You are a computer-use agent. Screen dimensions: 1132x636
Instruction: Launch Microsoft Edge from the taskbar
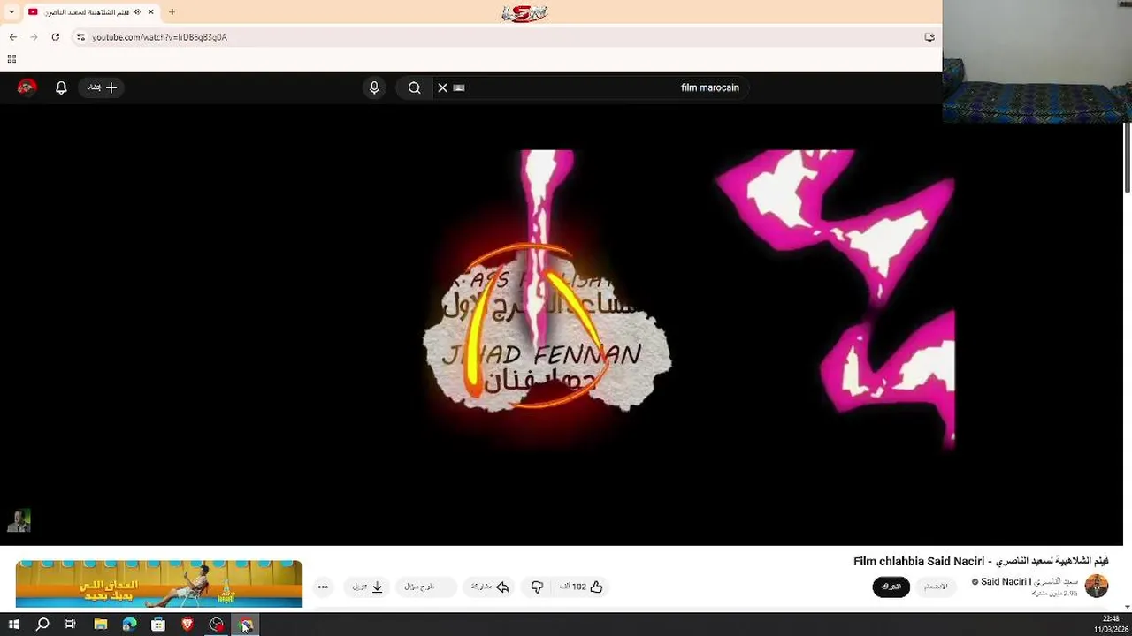pos(129,625)
